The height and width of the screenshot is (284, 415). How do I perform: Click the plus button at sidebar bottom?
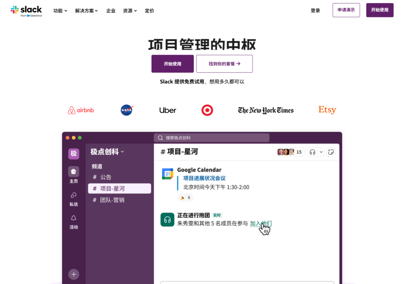[x=73, y=274]
